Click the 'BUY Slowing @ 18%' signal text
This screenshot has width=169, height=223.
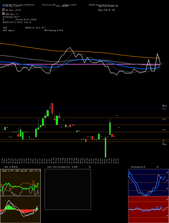(x=53, y=30)
